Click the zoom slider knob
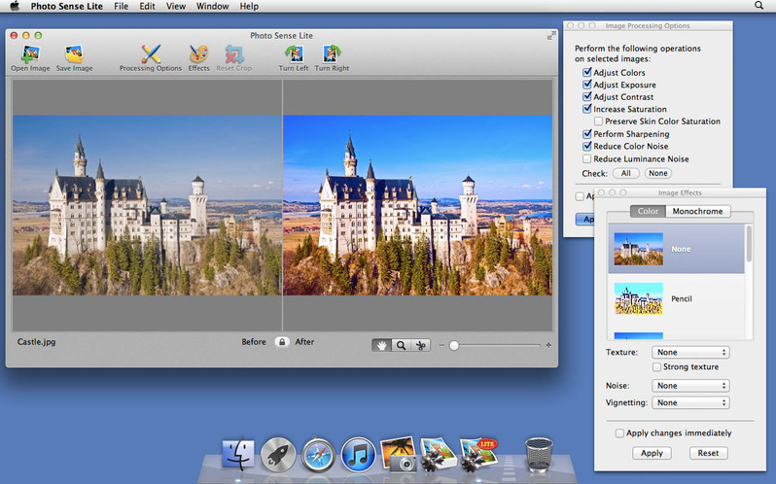Screen dimensions: 776x484 454,346
